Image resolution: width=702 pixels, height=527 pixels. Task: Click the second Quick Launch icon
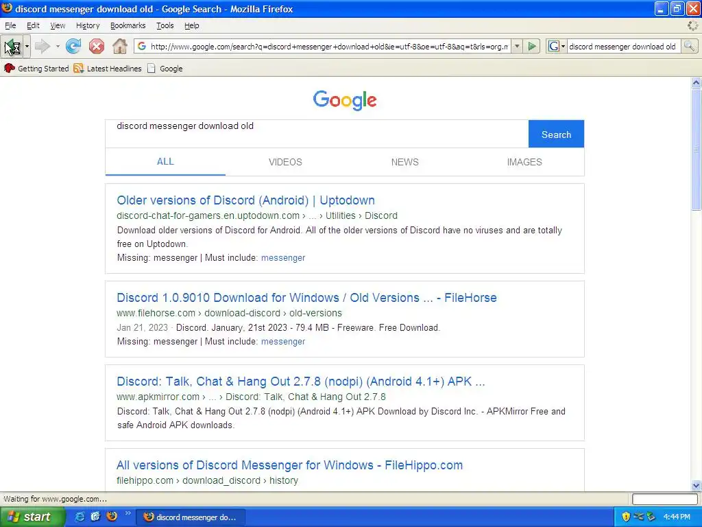(95, 517)
